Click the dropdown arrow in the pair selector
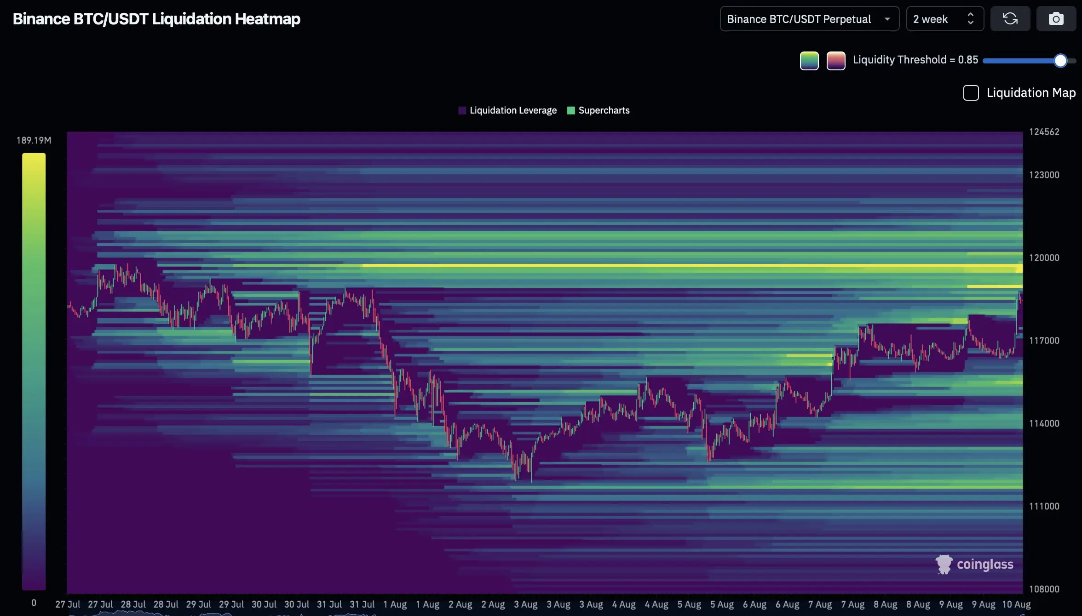 [x=887, y=19]
